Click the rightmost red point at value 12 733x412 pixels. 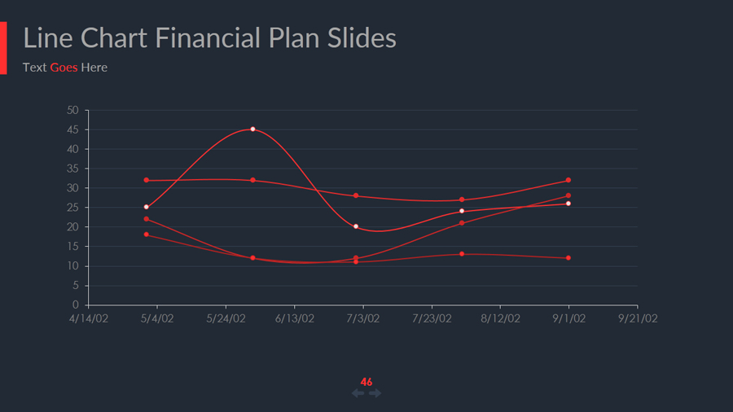568,258
